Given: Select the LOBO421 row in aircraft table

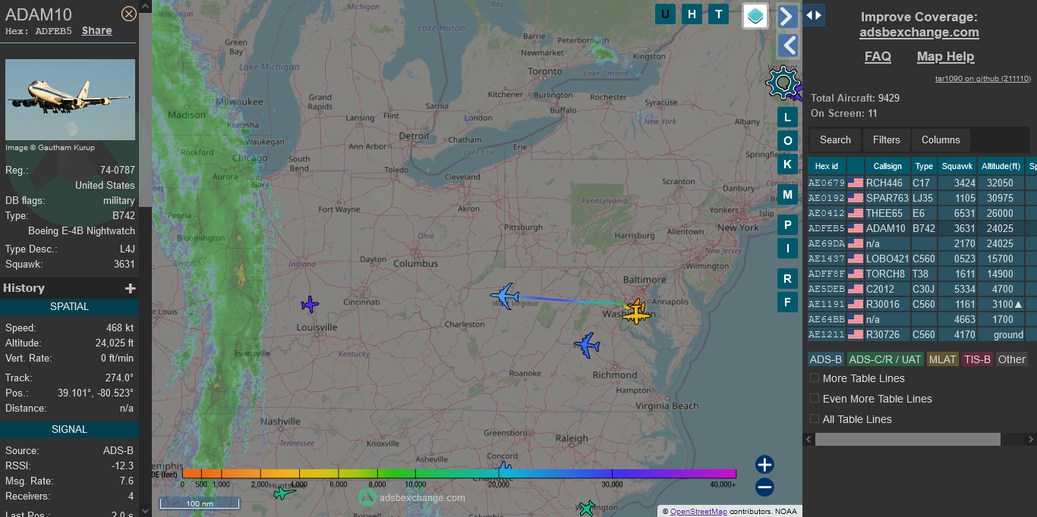Looking at the screenshot, I should [x=922, y=258].
